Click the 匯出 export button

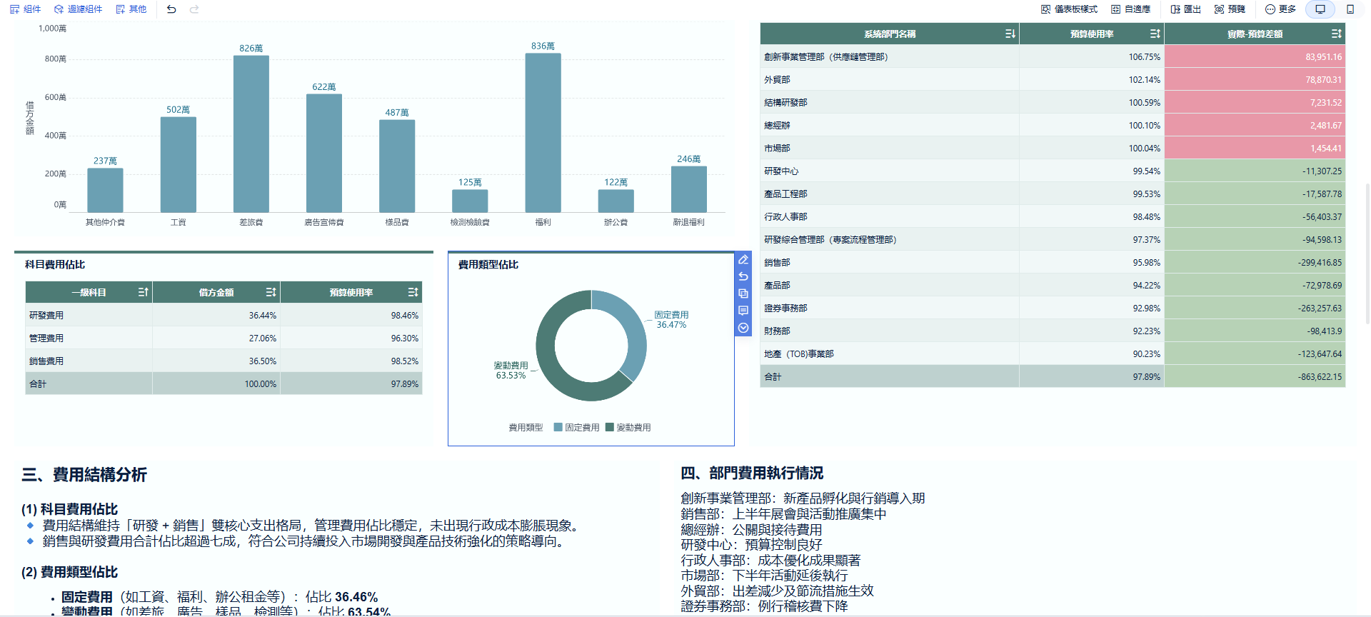1186,9
